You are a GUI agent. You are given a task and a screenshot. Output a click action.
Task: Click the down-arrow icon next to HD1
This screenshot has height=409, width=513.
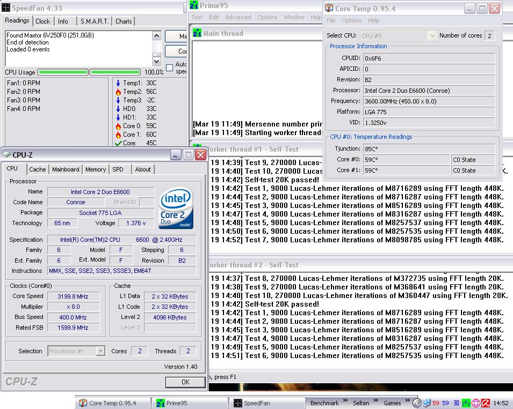click(118, 117)
